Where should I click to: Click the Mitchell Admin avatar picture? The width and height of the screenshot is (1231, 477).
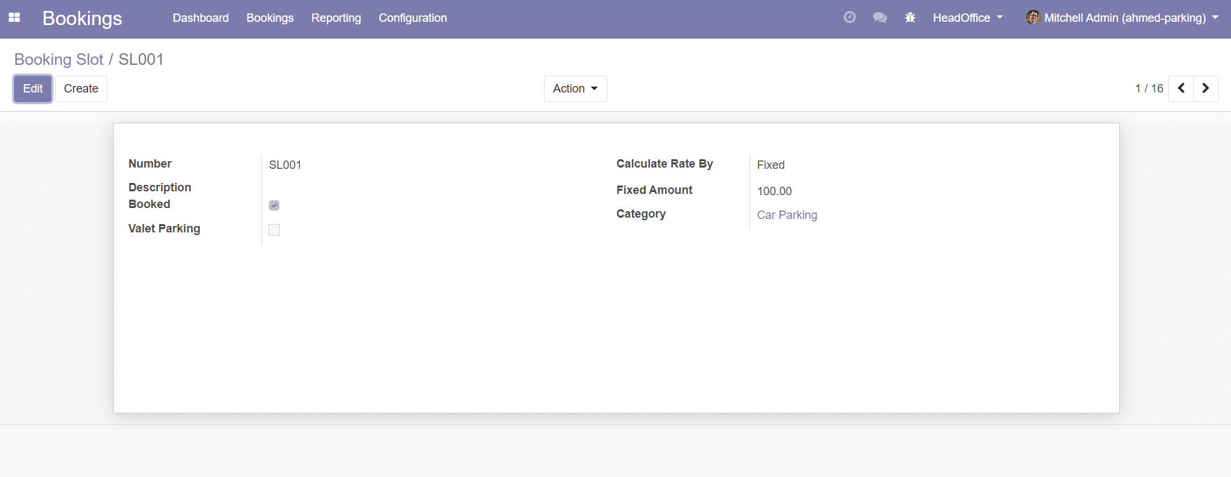[x=1033, y=18]
